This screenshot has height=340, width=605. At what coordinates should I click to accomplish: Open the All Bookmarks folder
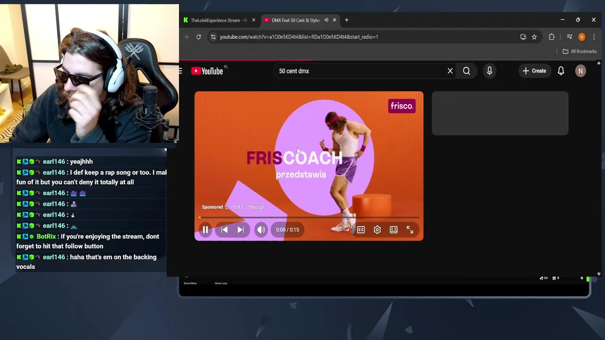point(579,51)
